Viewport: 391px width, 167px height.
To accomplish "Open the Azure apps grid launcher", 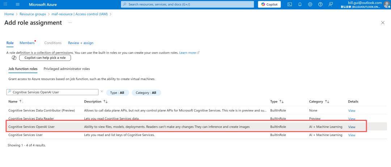I will click(5, 4).
